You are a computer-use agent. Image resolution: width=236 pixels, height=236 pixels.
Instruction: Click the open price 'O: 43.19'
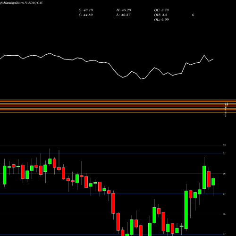coord(86,10)
